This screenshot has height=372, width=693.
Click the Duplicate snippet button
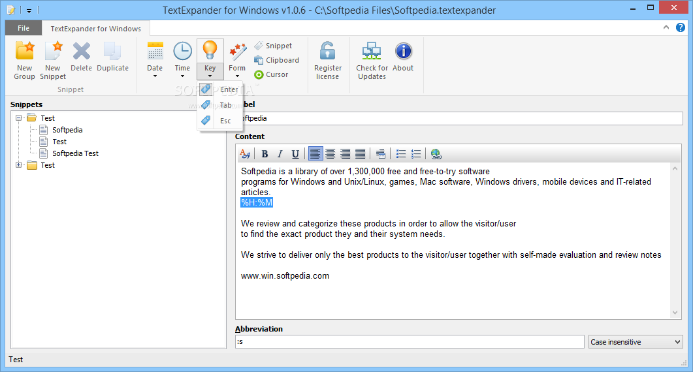113,57
